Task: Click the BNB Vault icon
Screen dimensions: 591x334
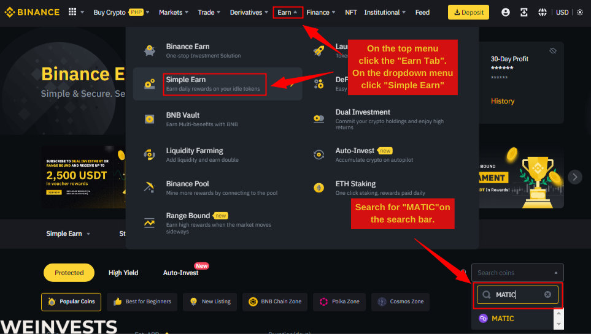Action: [x=150, y=119]
